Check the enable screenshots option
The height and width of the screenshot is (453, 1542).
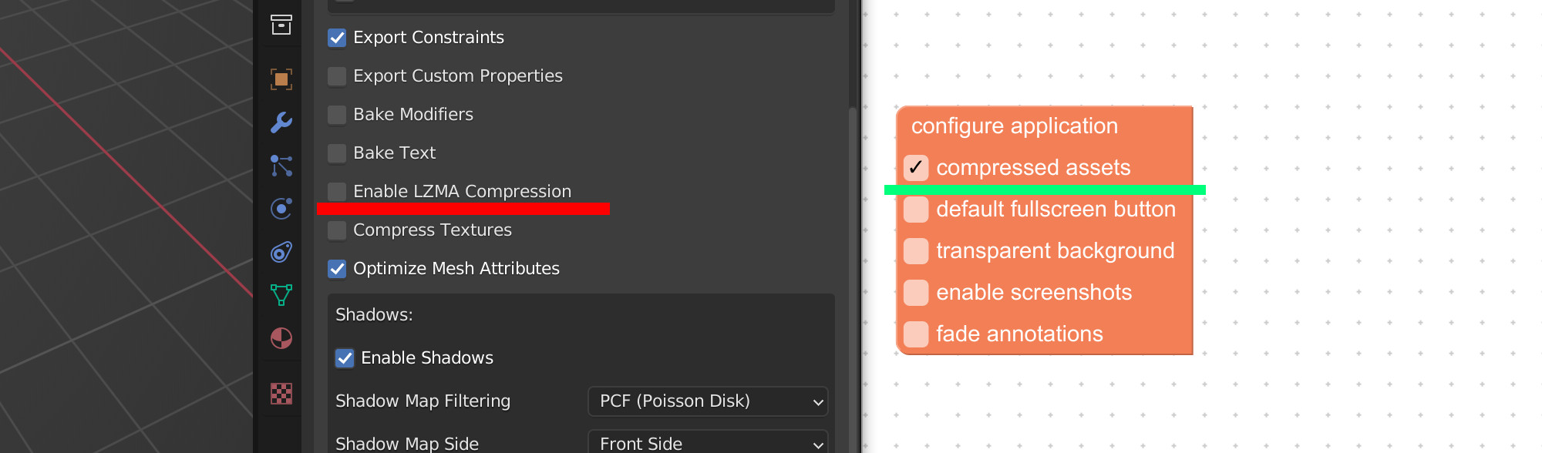[916, 293]
